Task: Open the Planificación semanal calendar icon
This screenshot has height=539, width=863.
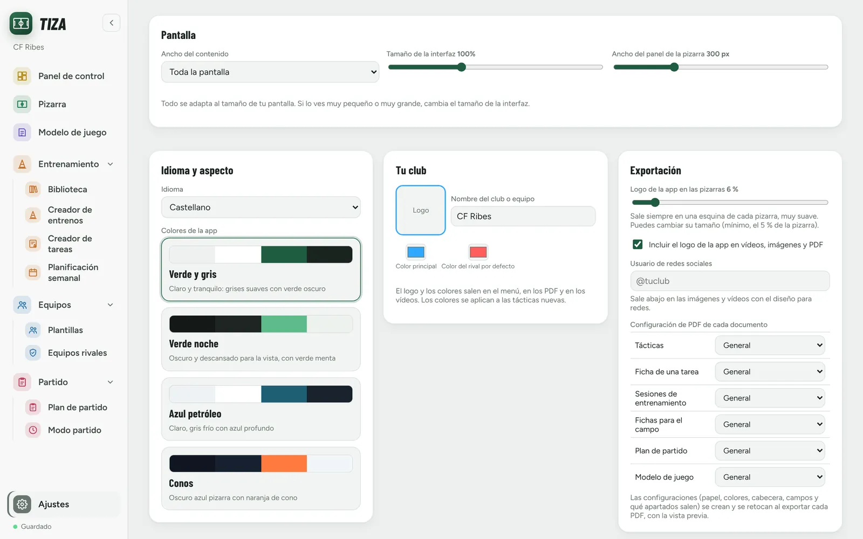Action: pyautogui.click(x=33, y=272)
